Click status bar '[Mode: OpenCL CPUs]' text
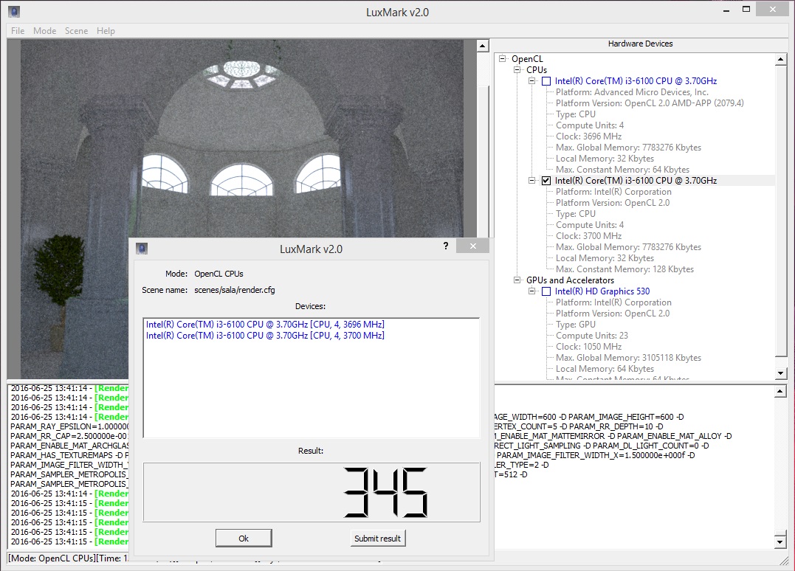The width and height of the screenshot is (795, 571). (x=51, y=558)
